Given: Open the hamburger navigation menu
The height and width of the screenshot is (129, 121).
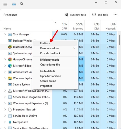Looking at the screenshot, I should [x=5, y=4].
